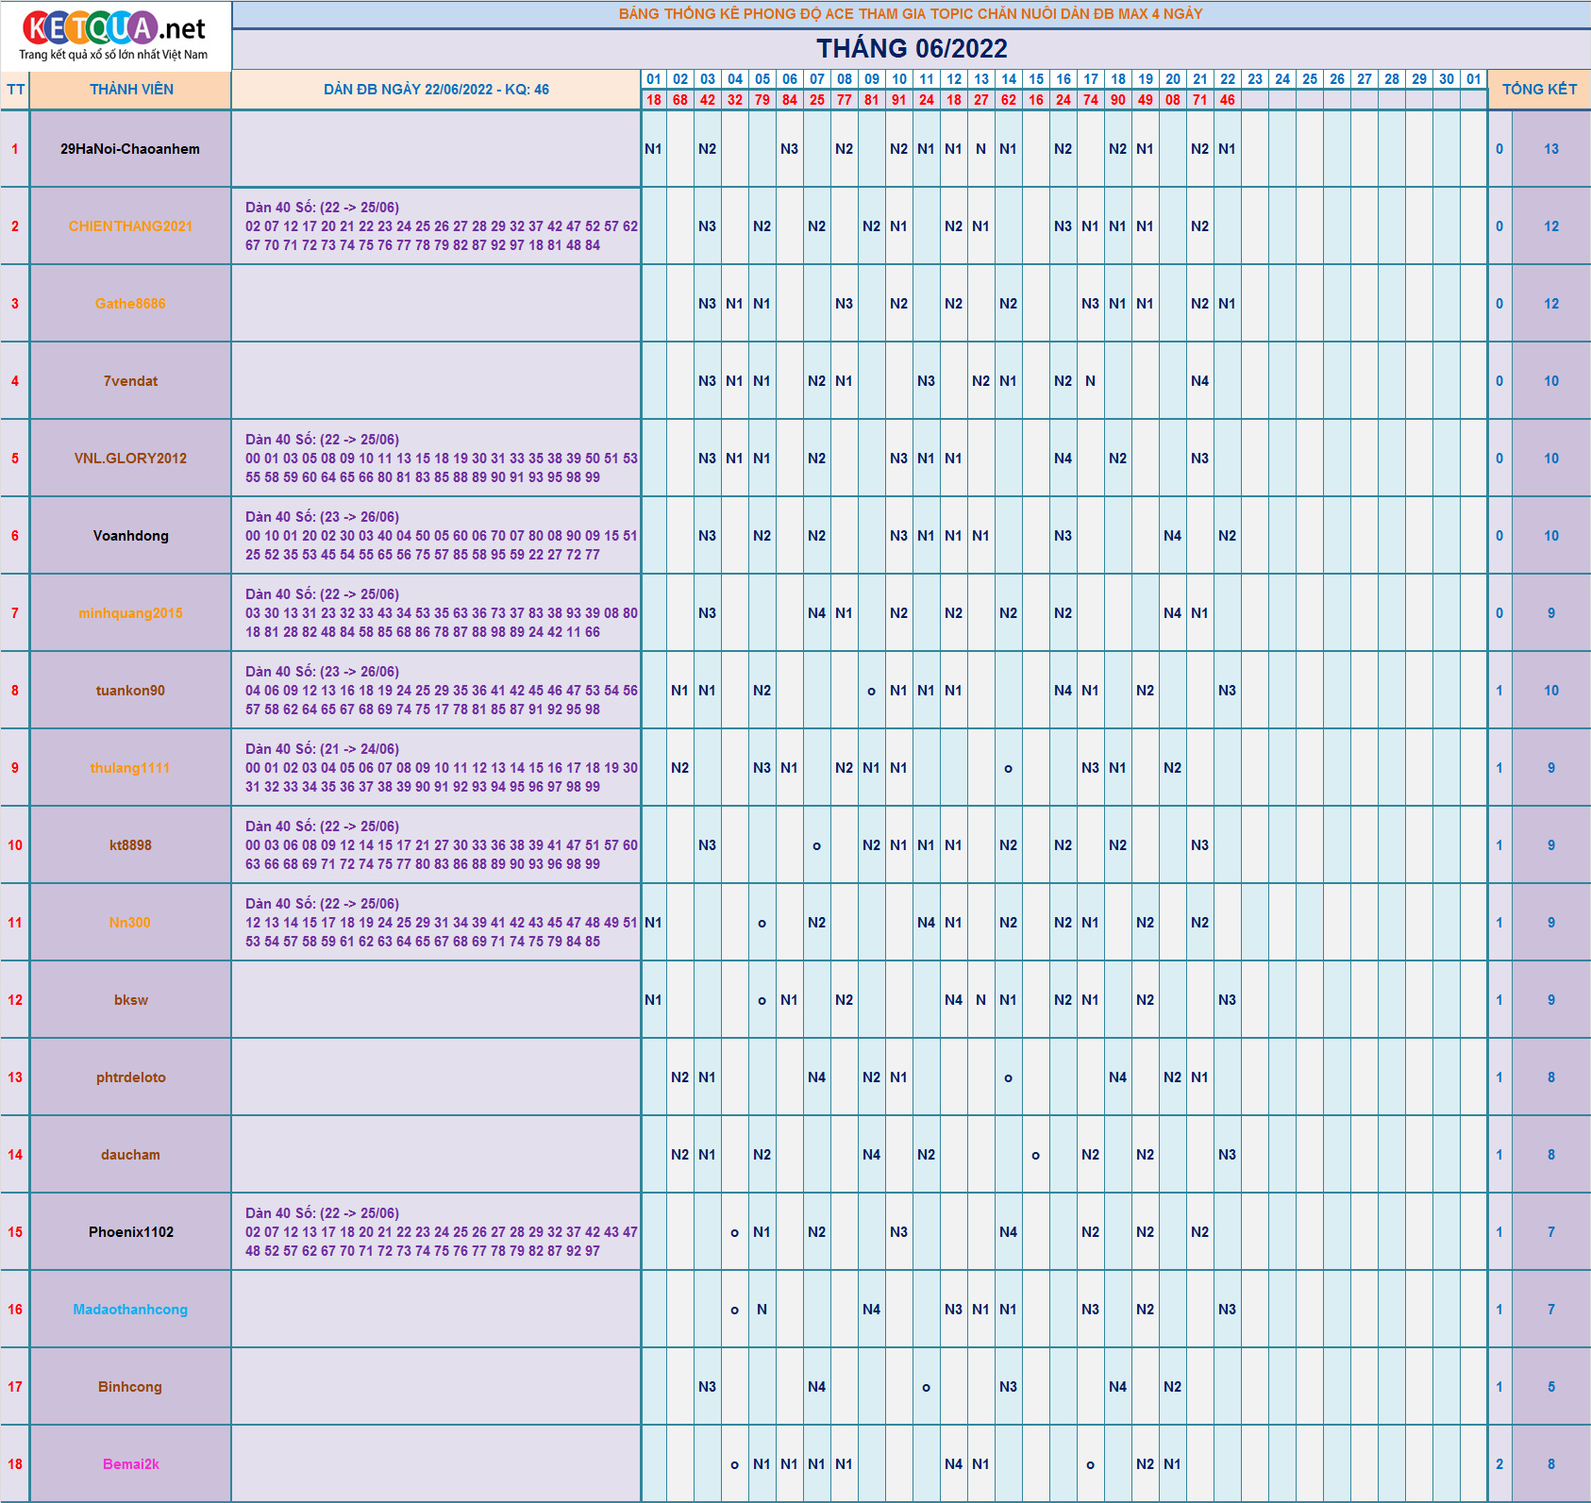
Task: Click CHIENTHANG2021's Dàn 40 Số list
Action: point(442,226)
